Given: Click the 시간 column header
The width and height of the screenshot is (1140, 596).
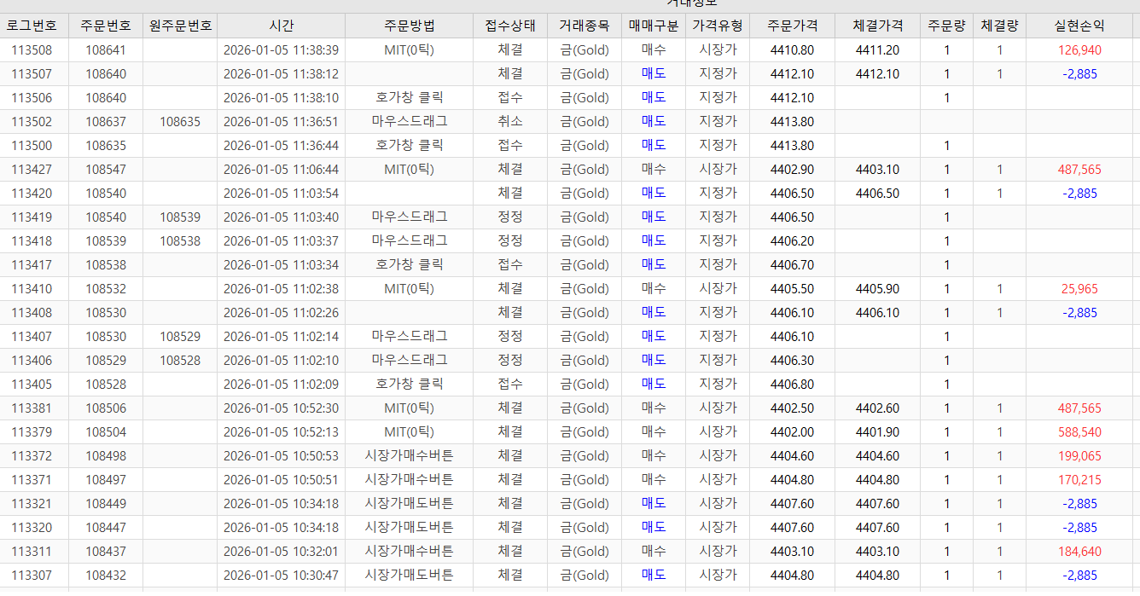Looking at the screenshot, I should (282, 26).
